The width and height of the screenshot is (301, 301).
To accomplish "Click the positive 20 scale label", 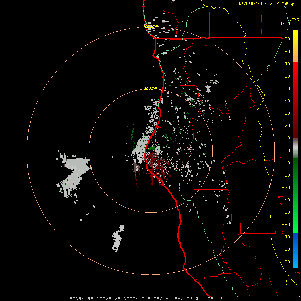I will point(287,125).
